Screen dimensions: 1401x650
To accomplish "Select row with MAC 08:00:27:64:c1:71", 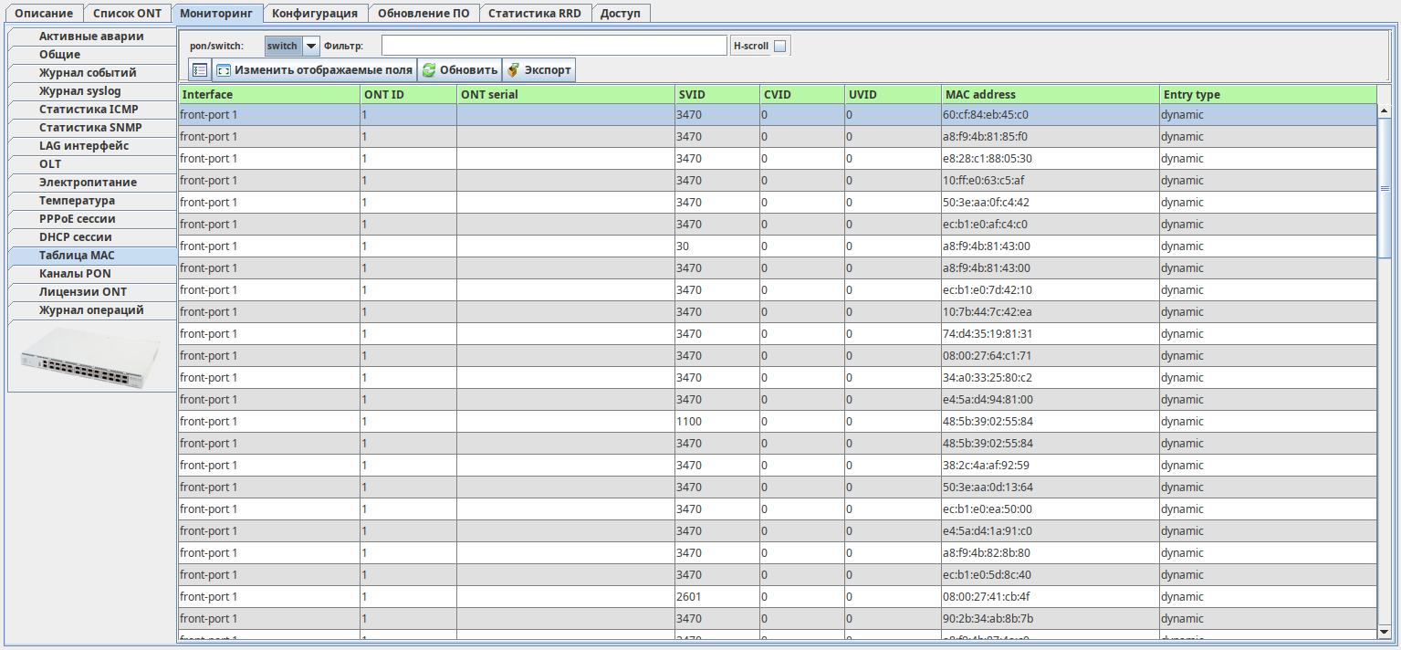I will (1050, 356).
